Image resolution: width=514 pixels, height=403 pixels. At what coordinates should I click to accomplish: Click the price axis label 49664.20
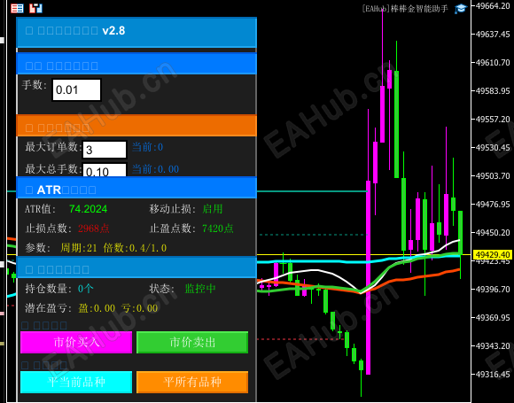click(x=493, y=6)
